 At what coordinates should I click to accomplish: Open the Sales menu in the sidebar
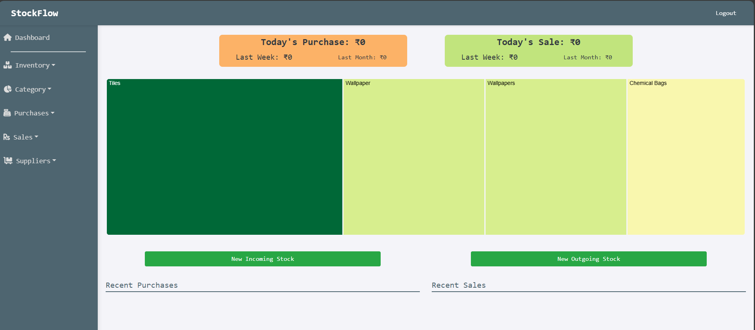pos(23,137)
